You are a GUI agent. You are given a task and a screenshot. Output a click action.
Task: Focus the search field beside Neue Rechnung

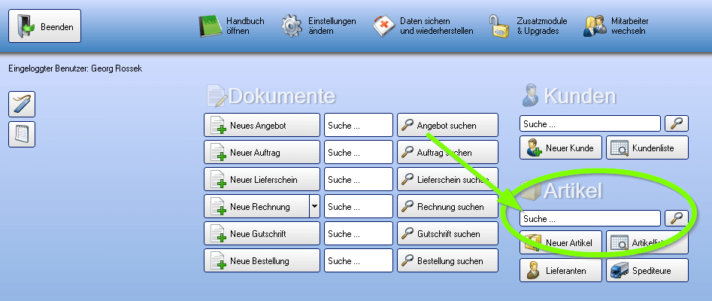tap(359, 206)
